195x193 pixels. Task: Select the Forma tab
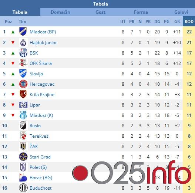click(x=141, y=12)
